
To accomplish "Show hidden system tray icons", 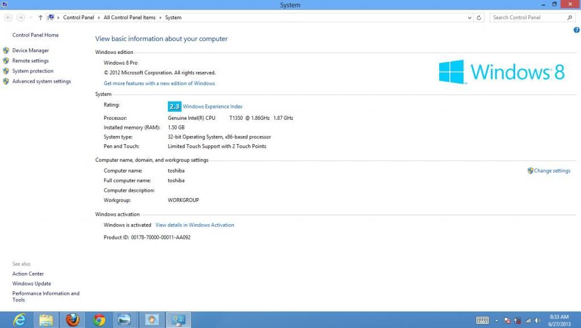I will (x=496, y=321).
